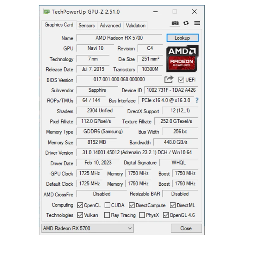Click the GPU-Z title bar app icon
This screenshot has height=253, width=253.
click(46, 12)
